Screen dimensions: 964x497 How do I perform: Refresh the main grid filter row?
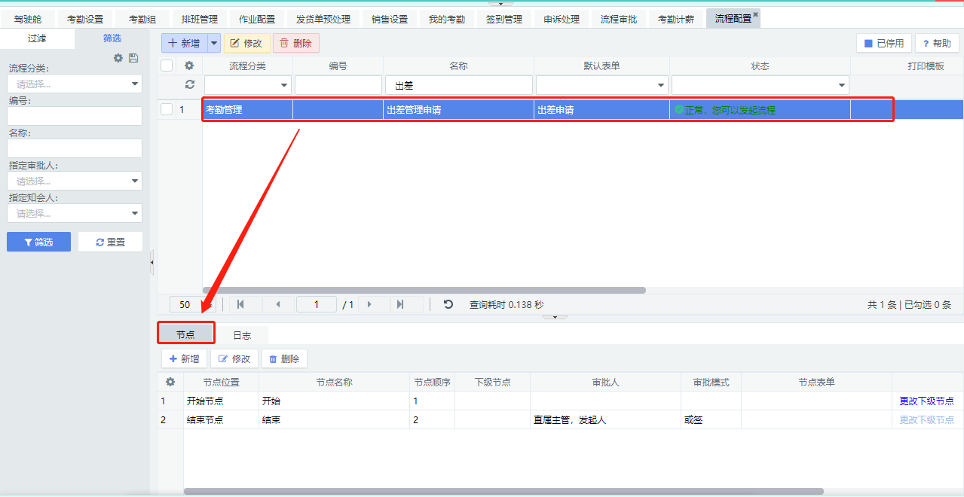189,85
